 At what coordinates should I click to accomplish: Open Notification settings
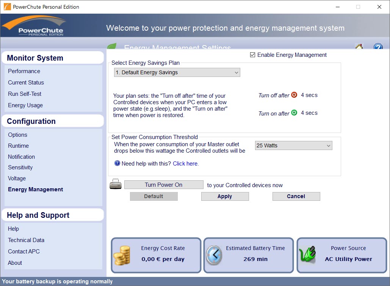[21, 157]
